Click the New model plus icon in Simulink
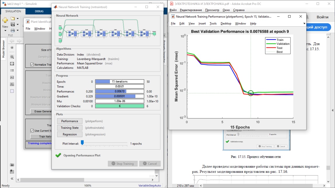The width and height of the screenshot is (335, 188). click(x=5, y=20)
